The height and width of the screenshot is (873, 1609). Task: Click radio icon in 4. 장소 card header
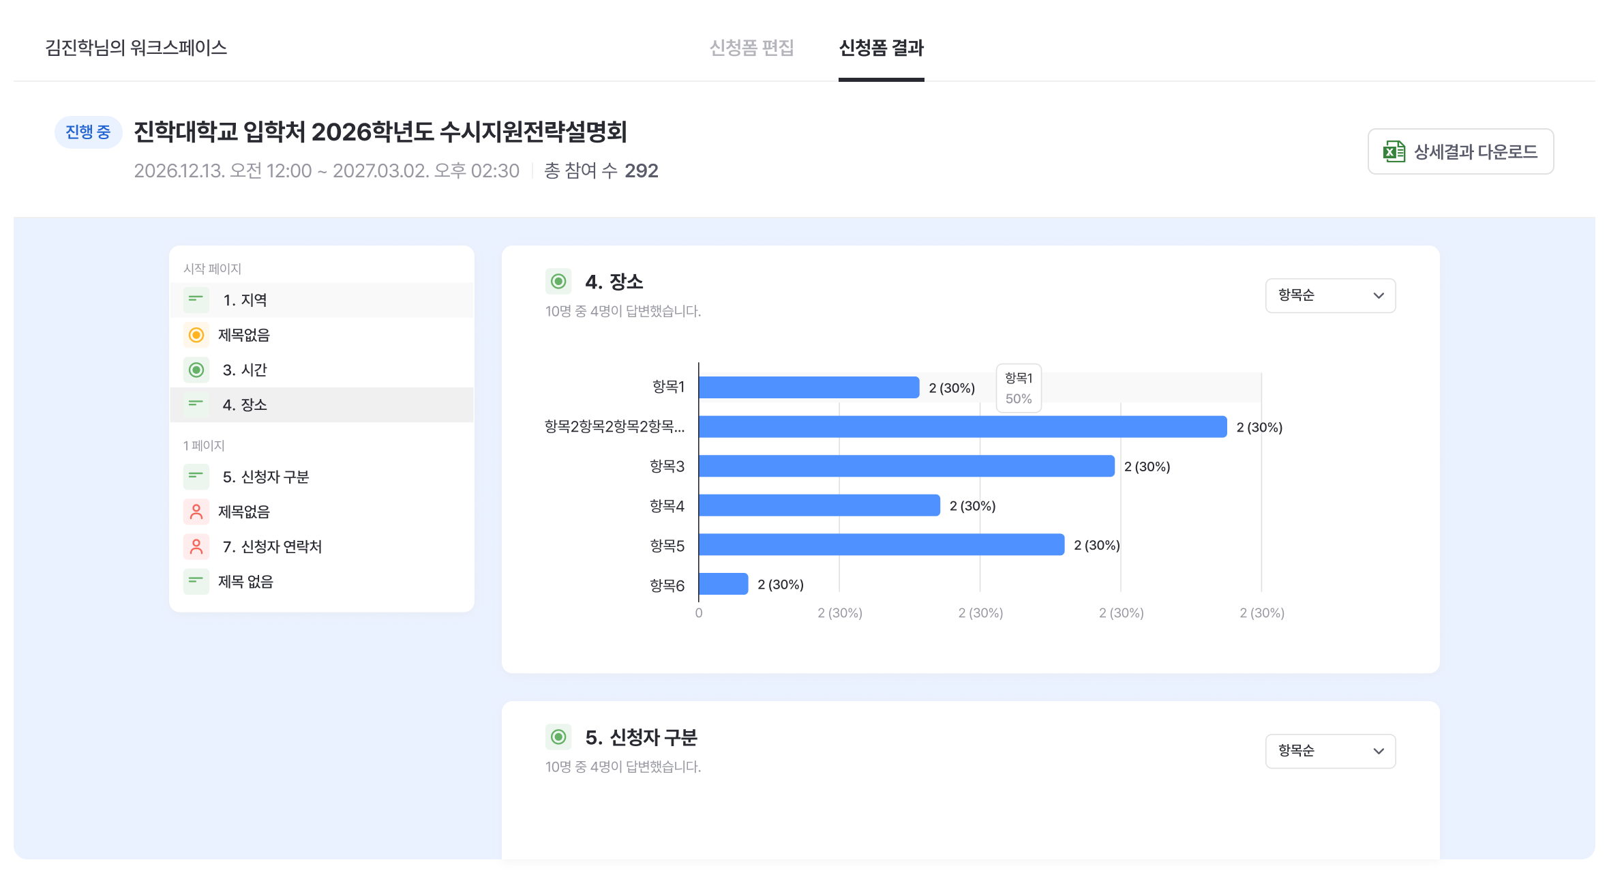click(x=558, y=281)
